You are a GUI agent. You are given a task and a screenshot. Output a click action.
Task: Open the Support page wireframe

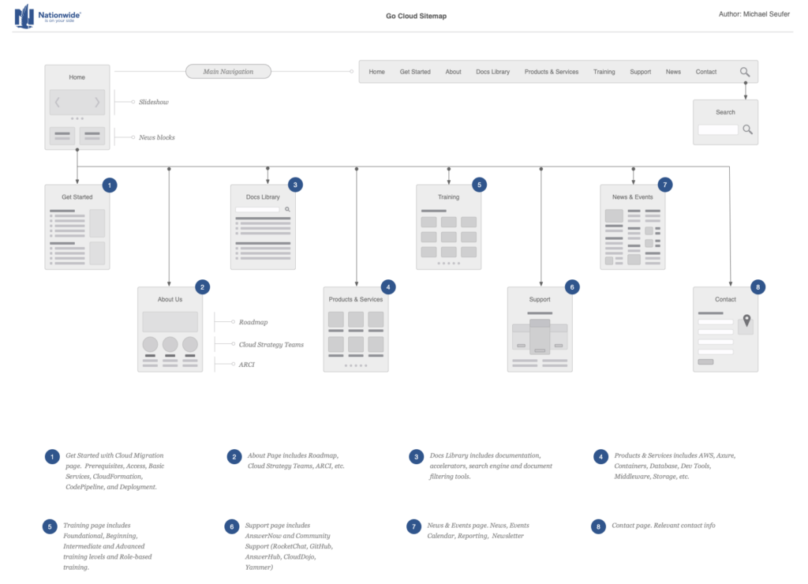540,329
